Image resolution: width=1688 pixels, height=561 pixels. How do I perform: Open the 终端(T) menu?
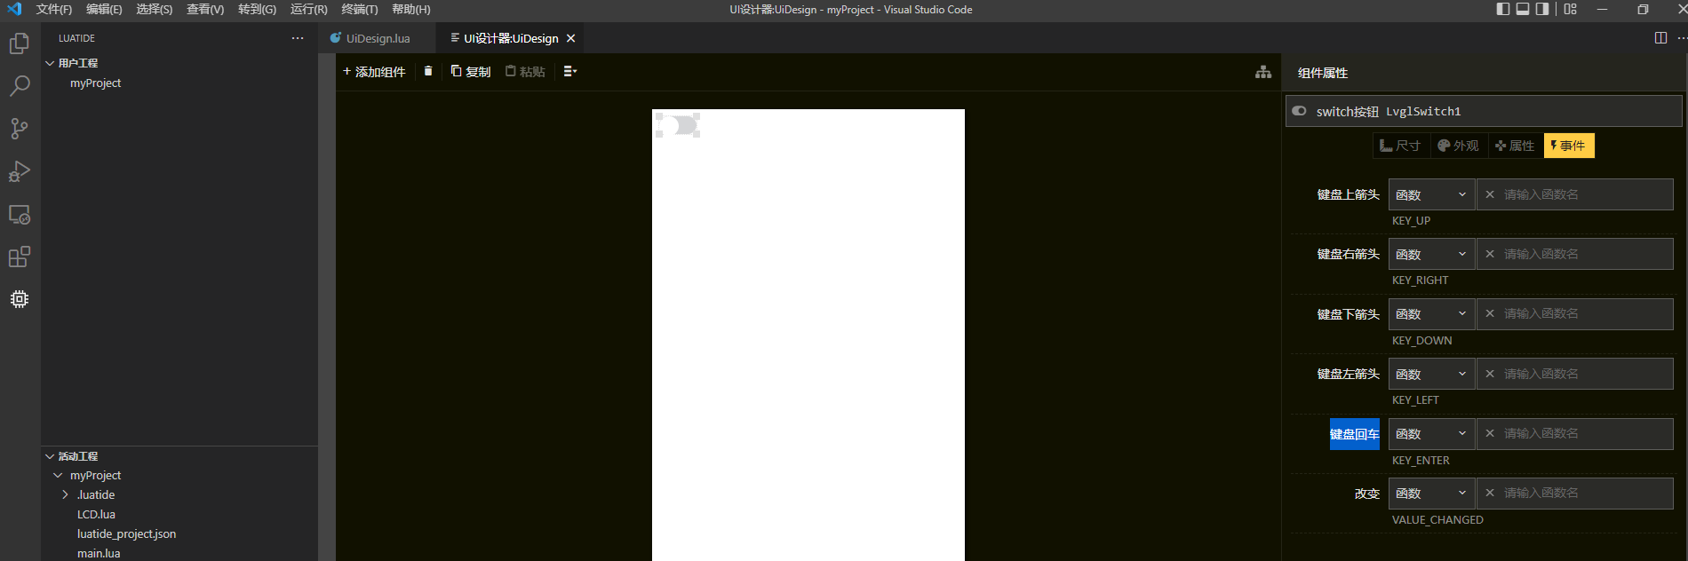[360, 9]
